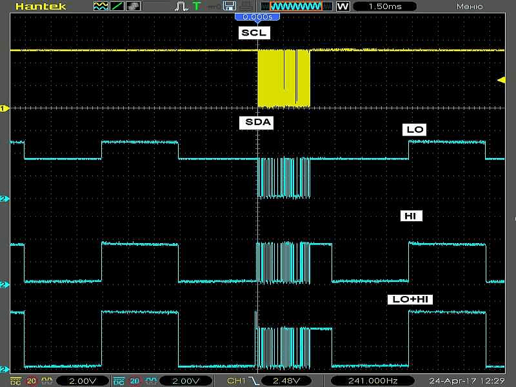Click the memory waveform position bar

coord(296,6)
